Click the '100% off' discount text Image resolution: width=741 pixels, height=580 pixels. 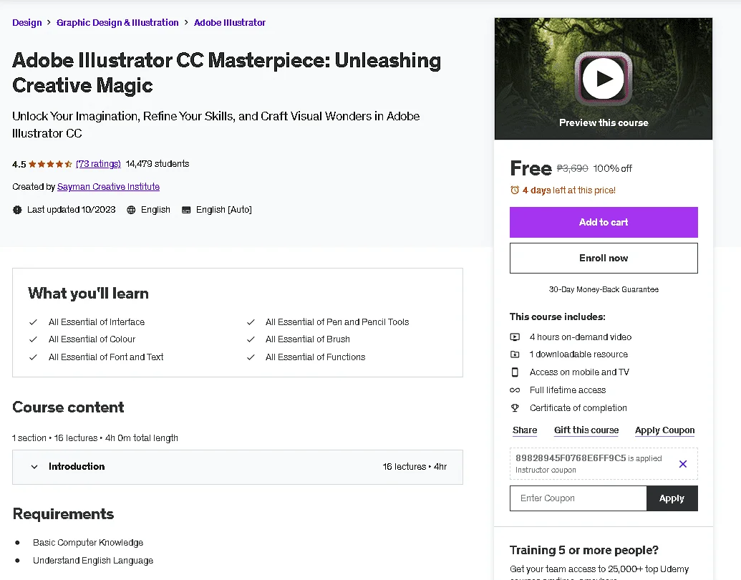coord(612,168)
